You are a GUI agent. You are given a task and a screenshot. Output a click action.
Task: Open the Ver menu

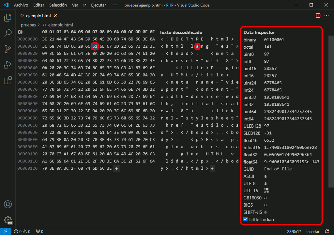[x=75, y=5]
